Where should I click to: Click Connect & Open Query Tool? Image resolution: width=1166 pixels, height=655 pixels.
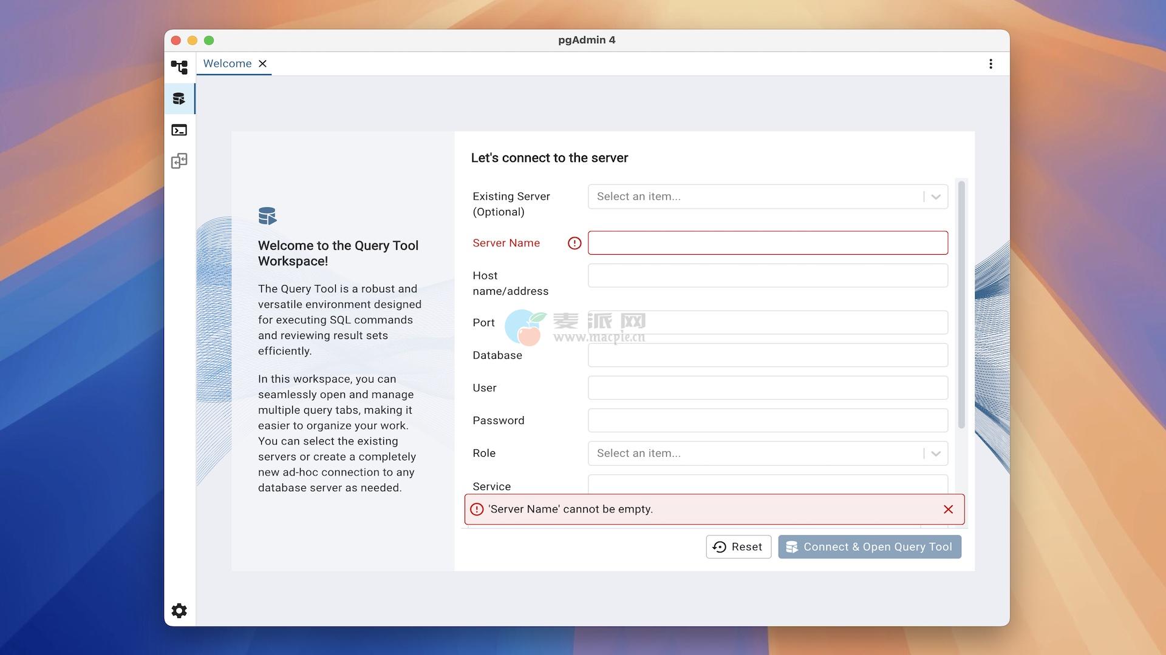point(870,547)
